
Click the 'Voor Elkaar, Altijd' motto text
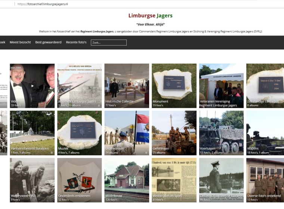tap(151, 24)
